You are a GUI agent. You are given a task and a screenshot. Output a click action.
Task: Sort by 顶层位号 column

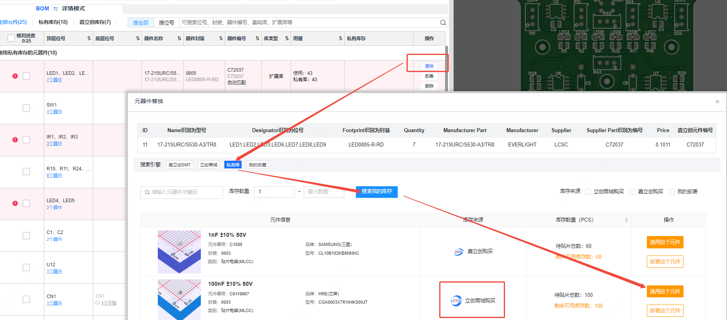89,39
